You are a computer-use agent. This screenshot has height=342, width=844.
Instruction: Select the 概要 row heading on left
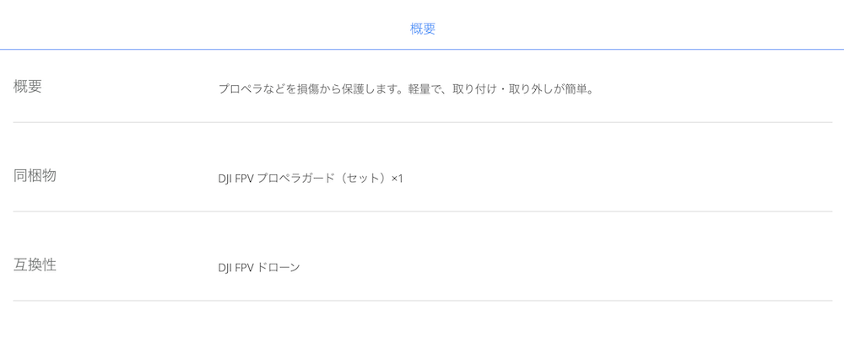tap(28, 87)
